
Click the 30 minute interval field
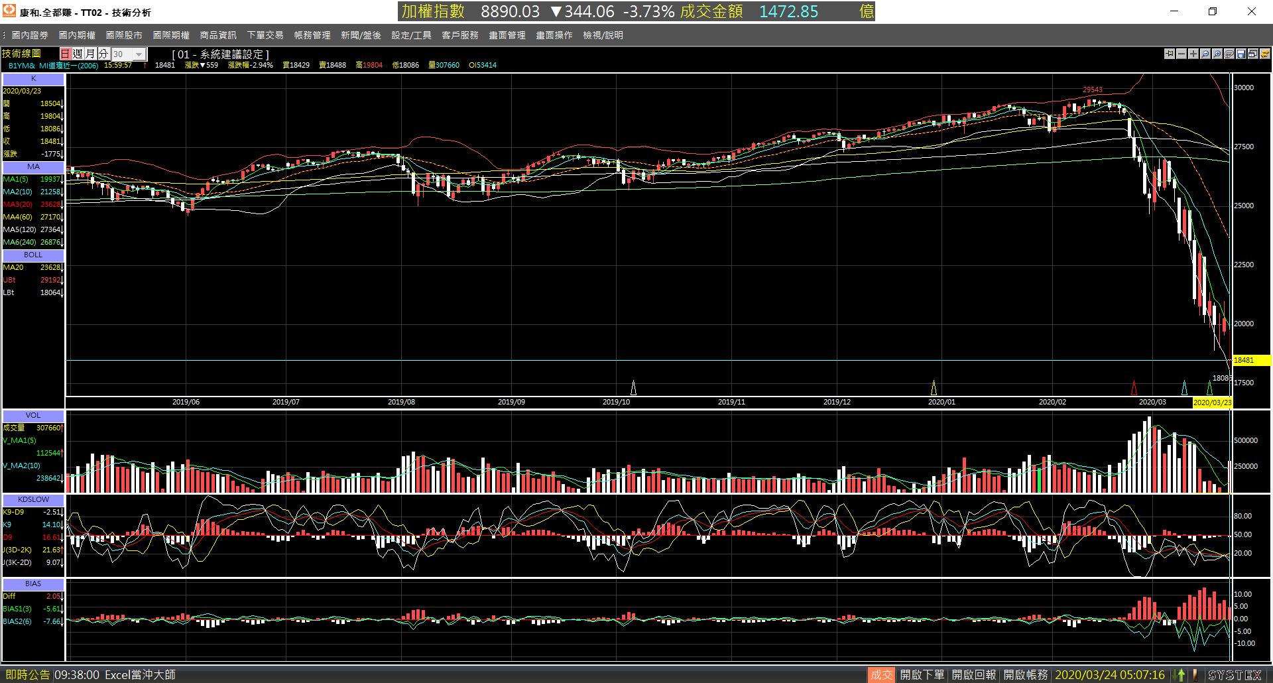click(123, 54)
